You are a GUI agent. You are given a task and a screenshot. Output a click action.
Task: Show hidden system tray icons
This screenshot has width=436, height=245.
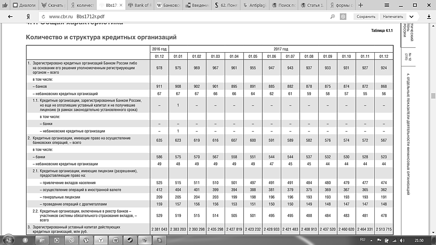coord(372,240)
